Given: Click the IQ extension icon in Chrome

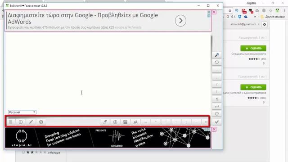Looking at the screenshot, I should click(237, 11).
